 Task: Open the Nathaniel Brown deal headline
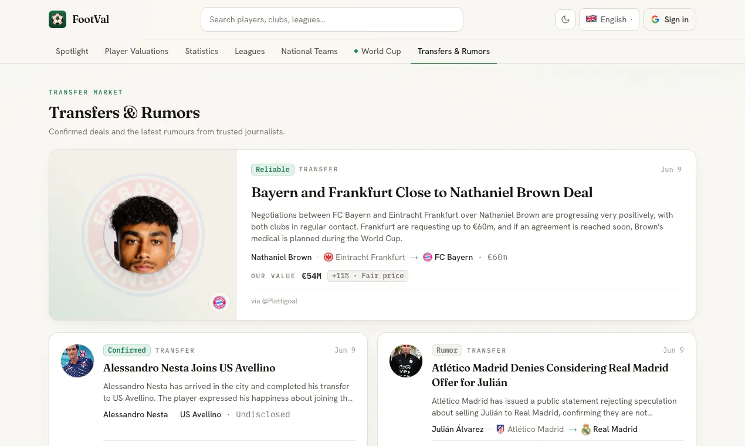(422, 192)
